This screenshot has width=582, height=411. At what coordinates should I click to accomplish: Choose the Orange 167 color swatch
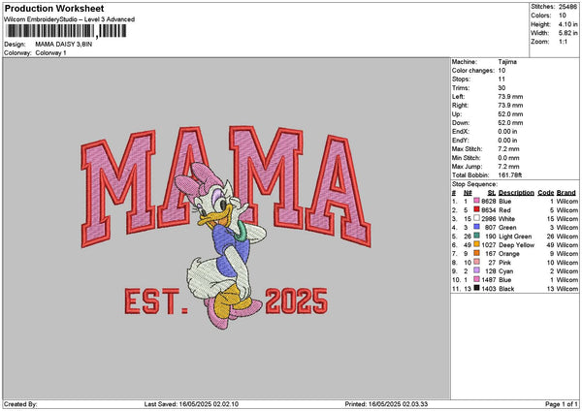(x=476, y=254)
